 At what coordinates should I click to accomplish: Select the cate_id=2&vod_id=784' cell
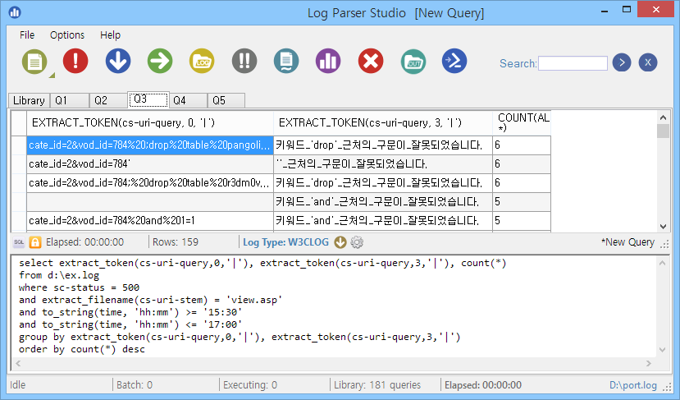[x=150, y=164]
